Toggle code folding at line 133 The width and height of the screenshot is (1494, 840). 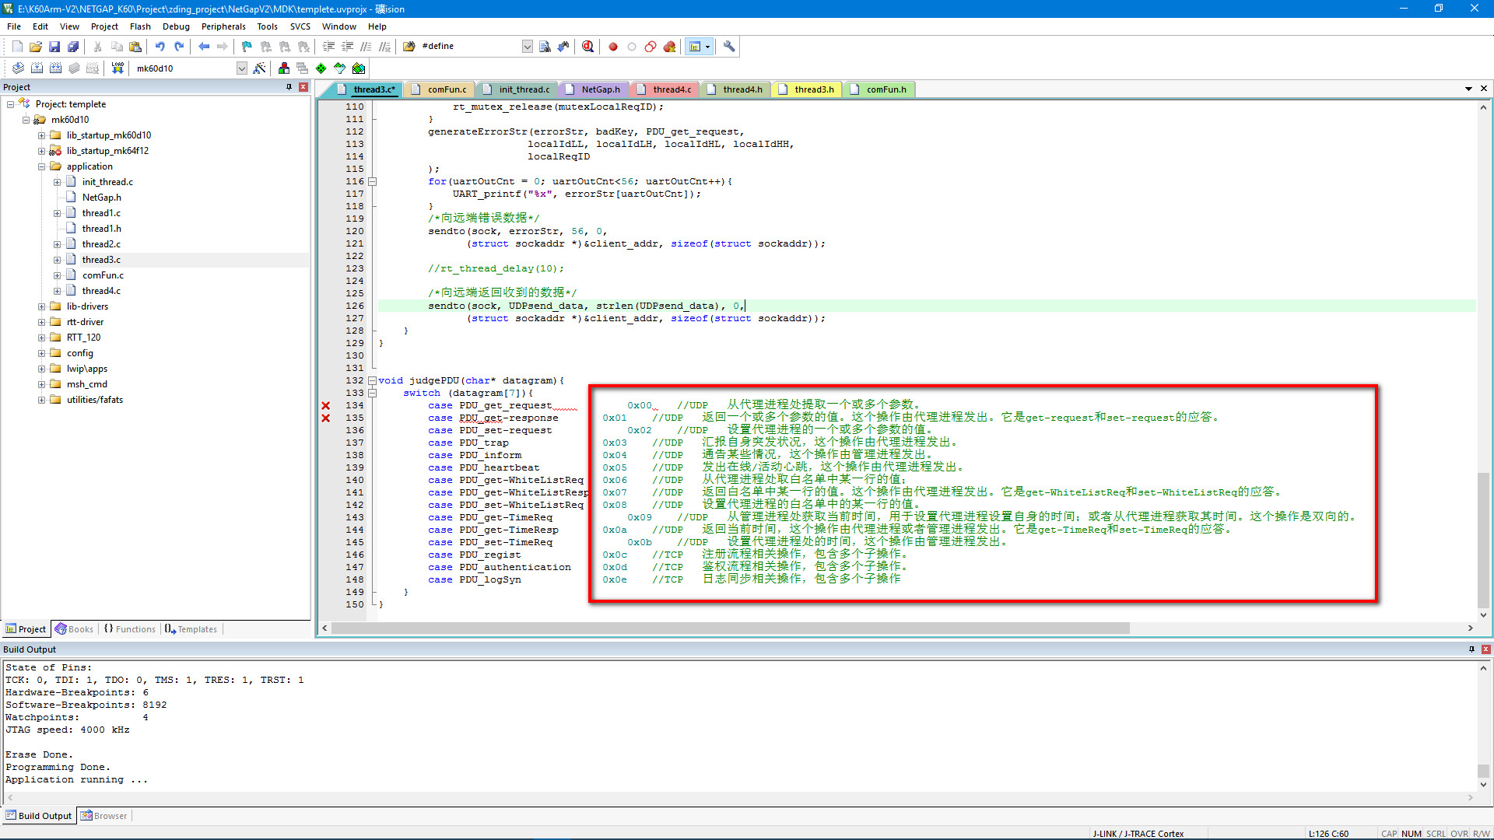click(x=373, y=393)
